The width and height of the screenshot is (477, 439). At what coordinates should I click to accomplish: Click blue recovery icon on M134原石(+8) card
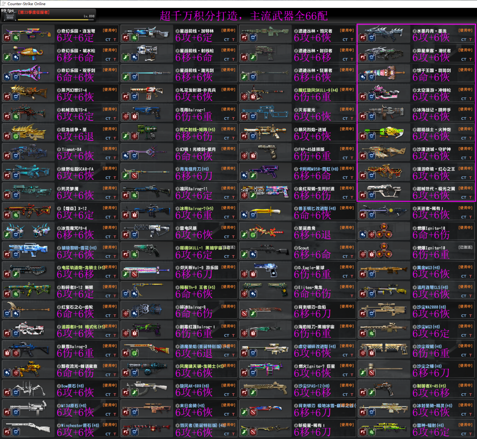point(16,412)
